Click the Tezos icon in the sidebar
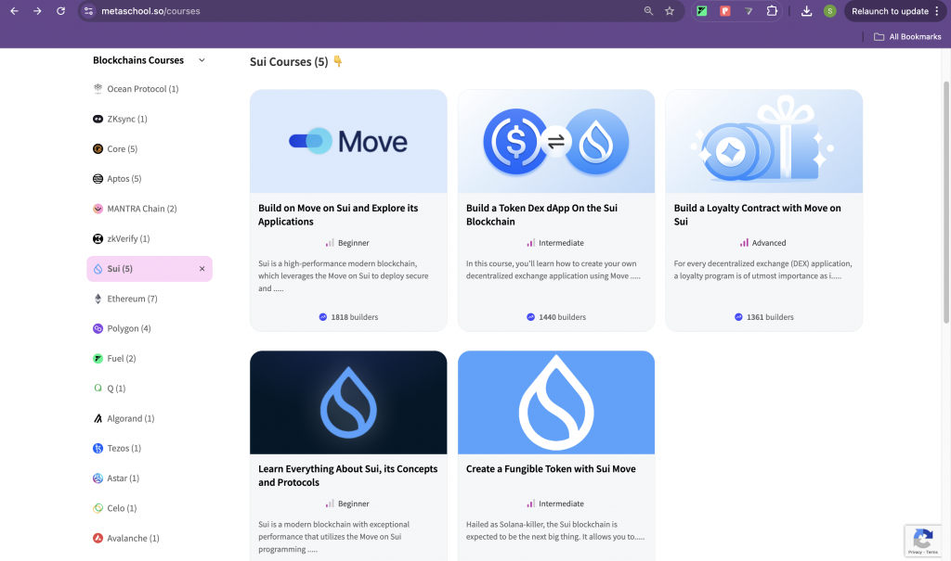Image resolution: width=951 pixels, height=561 pixels. (97, 448)
